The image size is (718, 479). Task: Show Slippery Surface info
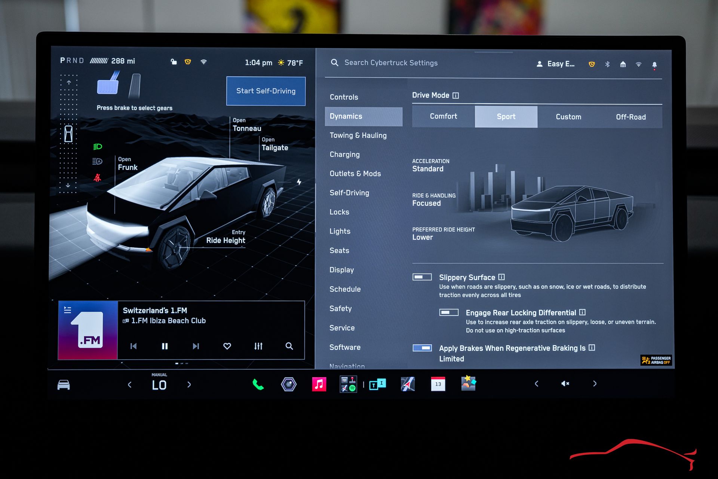point(501,277)
